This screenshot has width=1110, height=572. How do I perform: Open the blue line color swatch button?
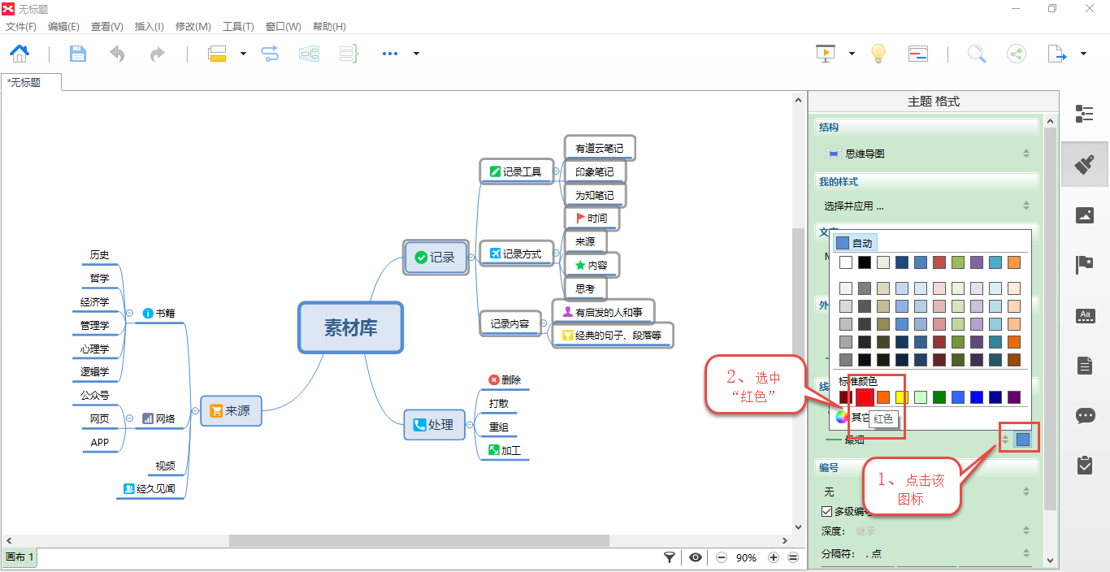[1023, 440]
